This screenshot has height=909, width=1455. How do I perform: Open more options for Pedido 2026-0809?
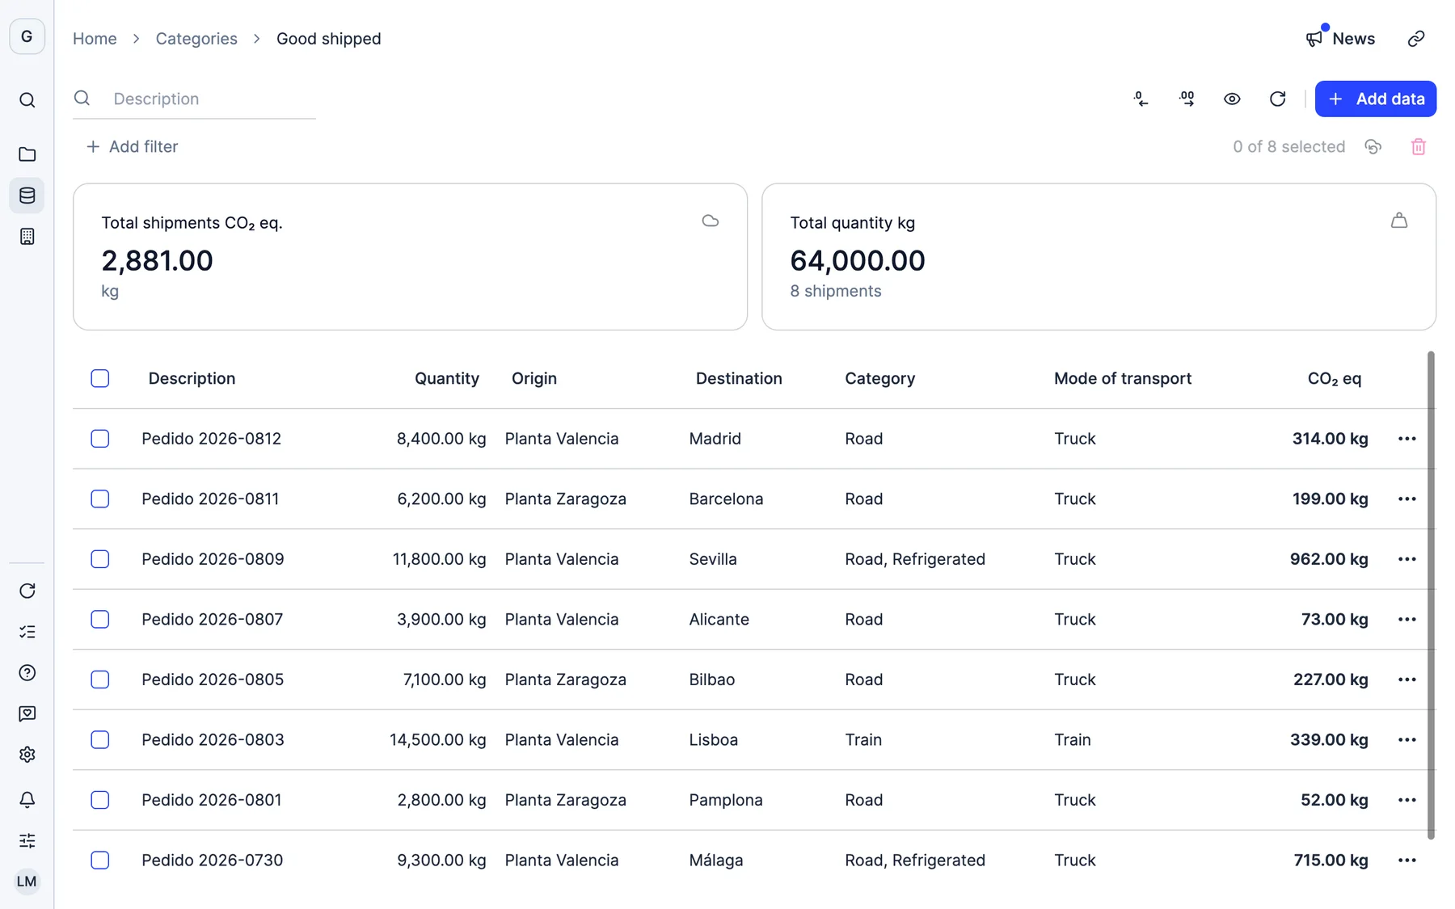(x=1406, y=559)
